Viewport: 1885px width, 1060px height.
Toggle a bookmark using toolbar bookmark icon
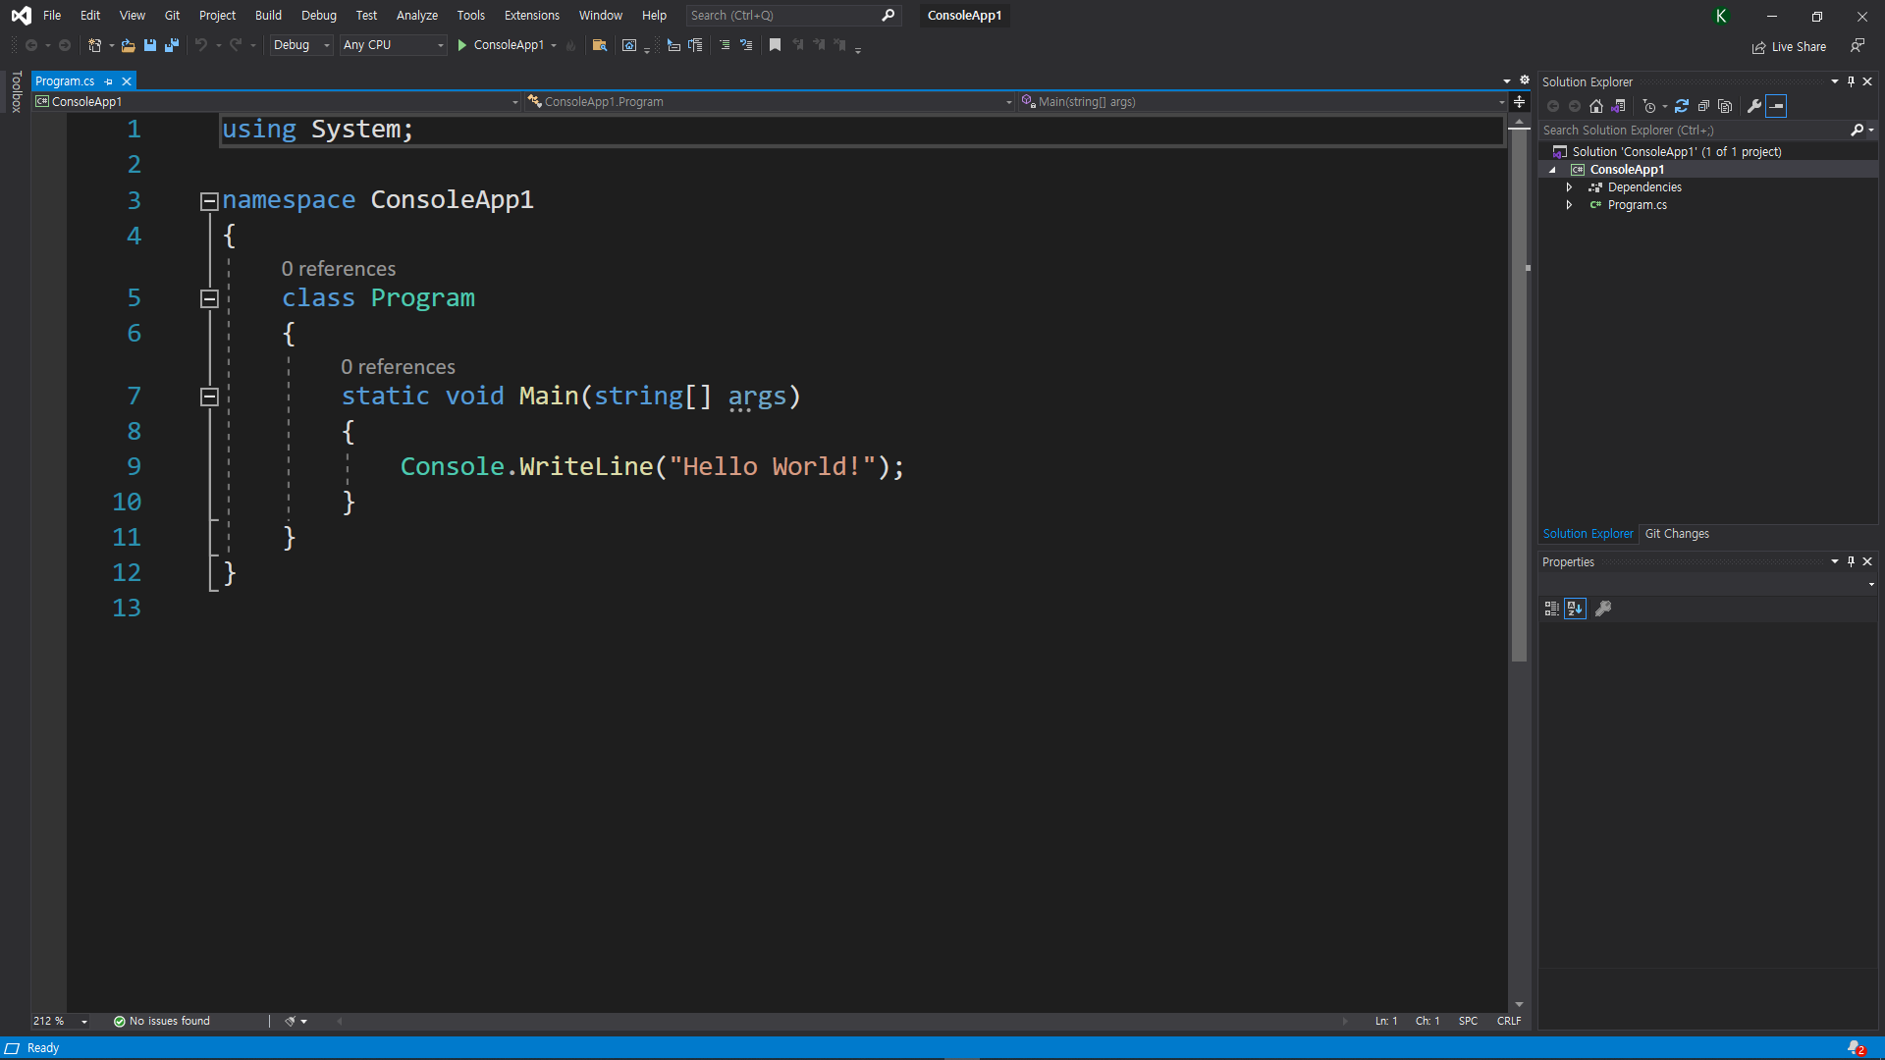775,45
